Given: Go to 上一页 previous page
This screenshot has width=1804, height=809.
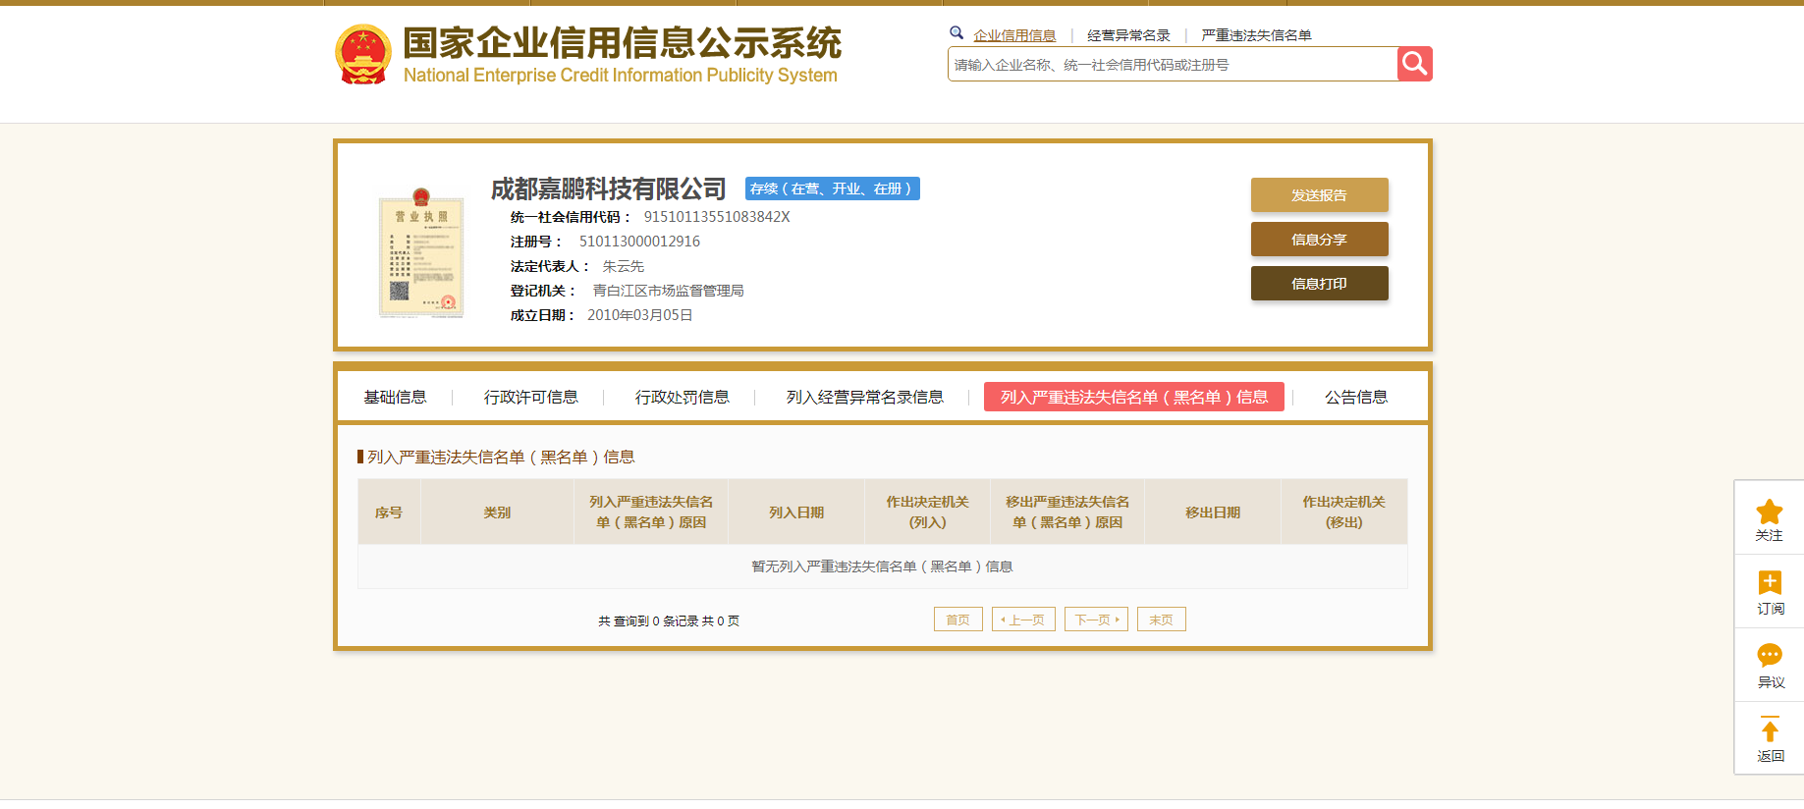Looking at the screenshot, I should point(1023,620).
